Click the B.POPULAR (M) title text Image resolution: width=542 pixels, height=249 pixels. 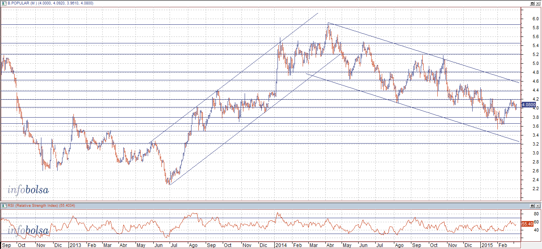22,3
